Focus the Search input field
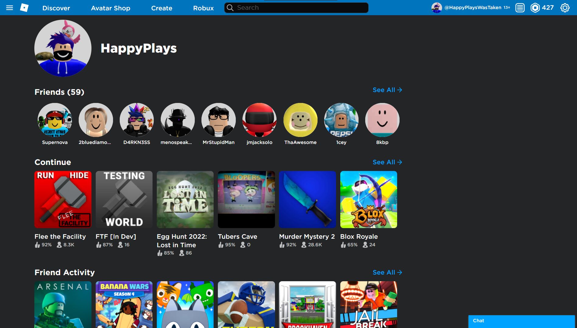577x328 pixels. coord(296,8)
